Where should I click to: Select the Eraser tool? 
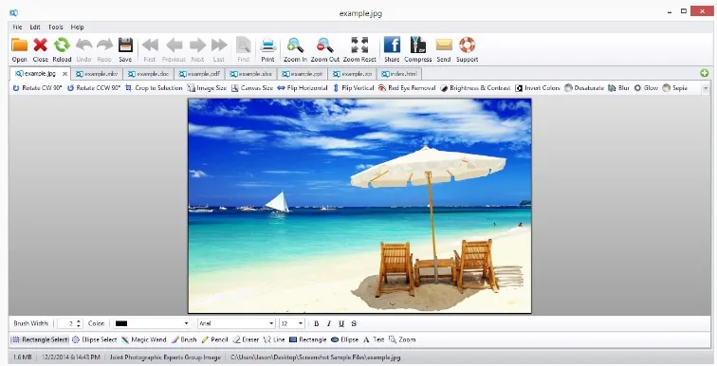point(246,339)
